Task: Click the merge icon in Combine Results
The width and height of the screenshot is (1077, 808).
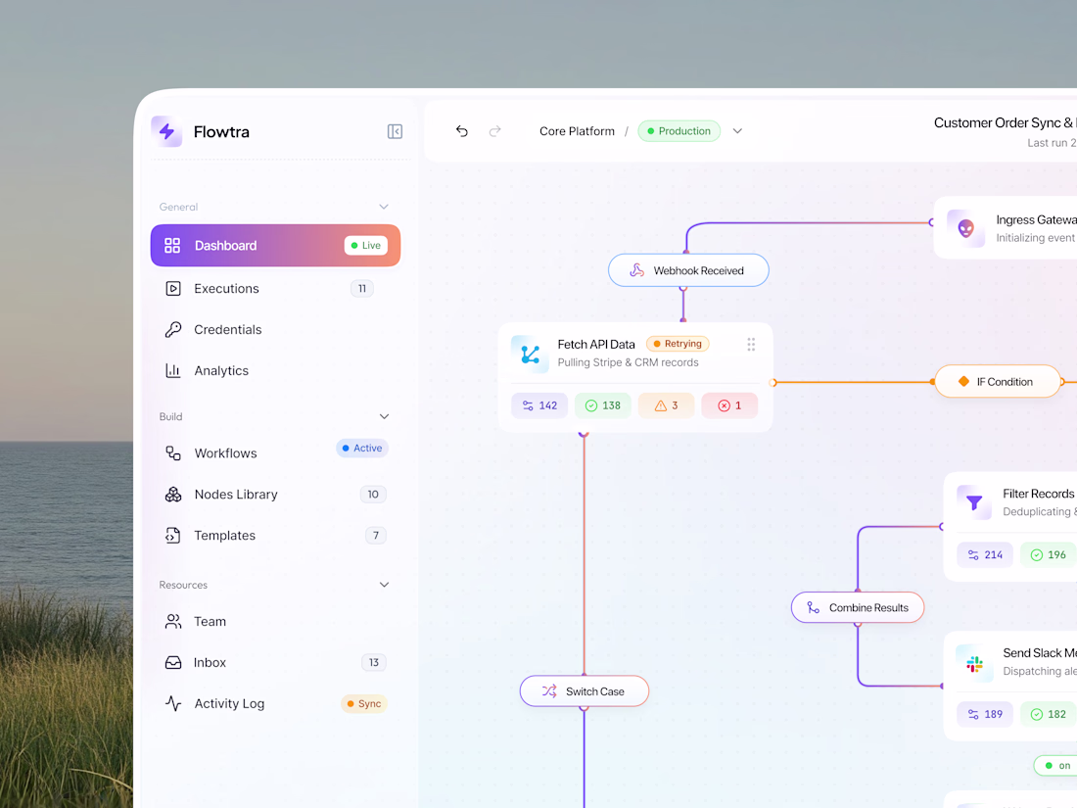Action: (x=814, y=607)
